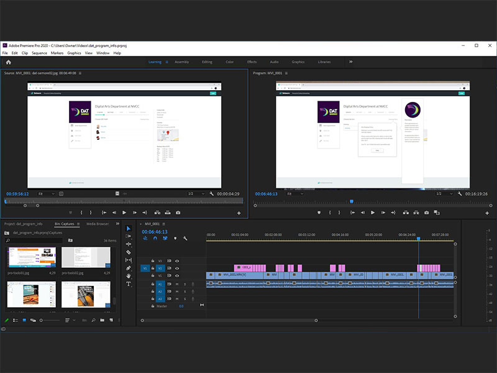Open the Sequence menu
This screenshot has width=497, height=373.
(x=39, y=53)
